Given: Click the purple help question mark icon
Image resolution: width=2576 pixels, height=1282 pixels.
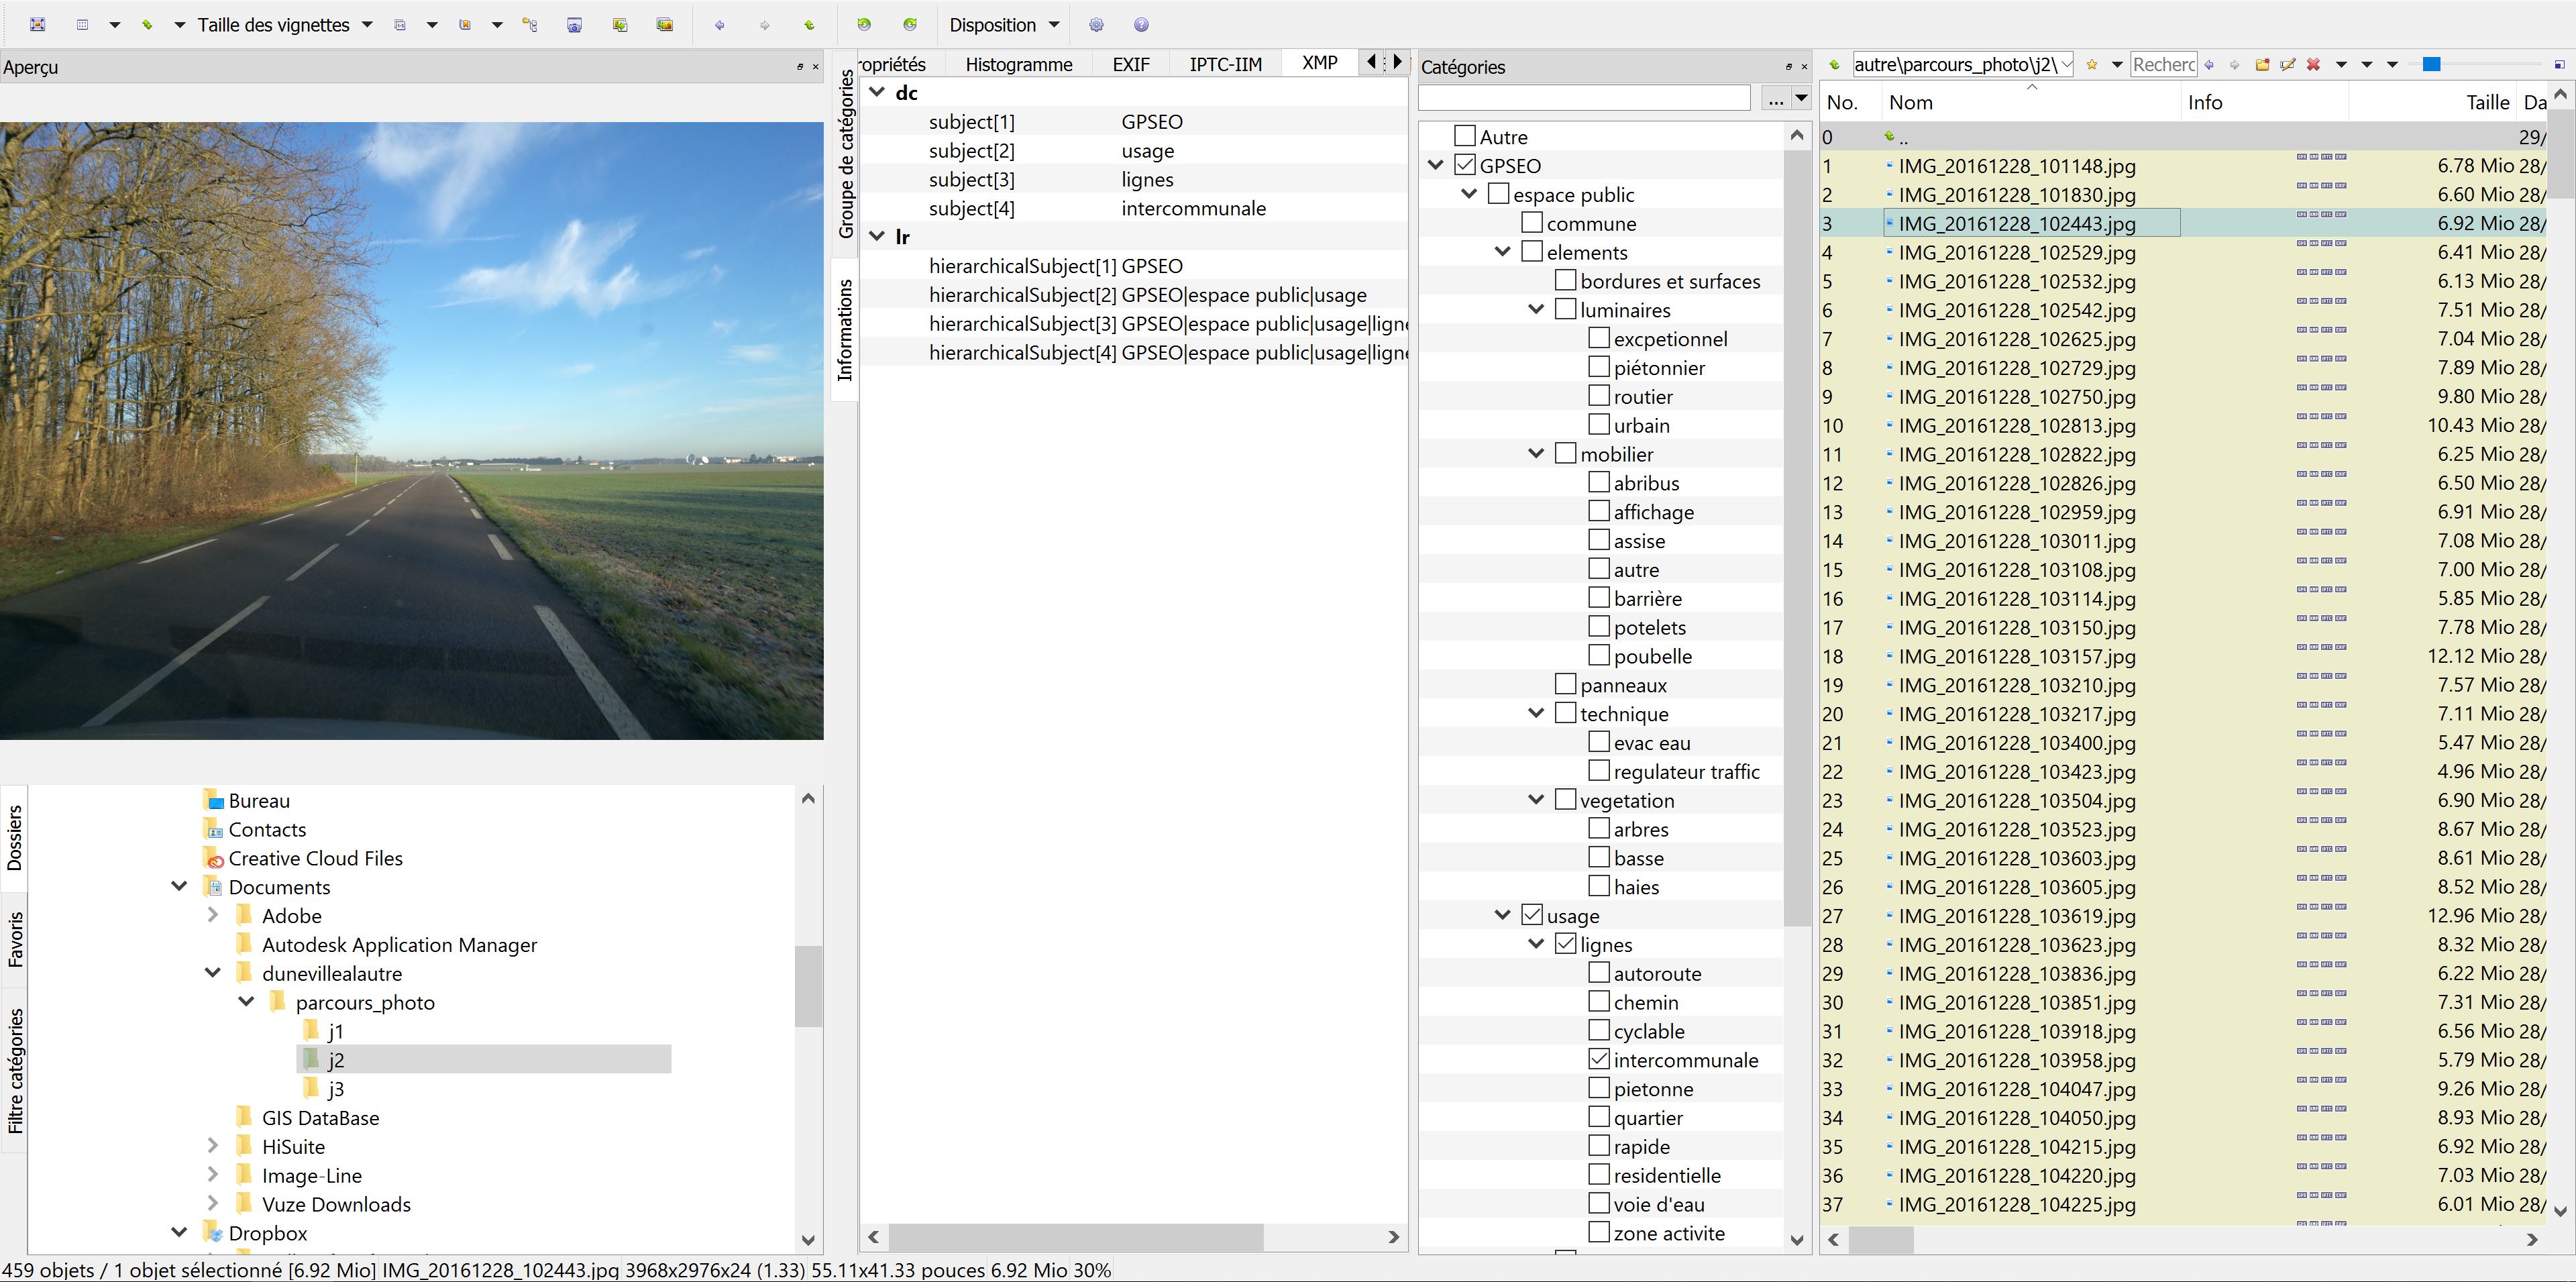Looking at the screenshot, I should point(1141,25).
